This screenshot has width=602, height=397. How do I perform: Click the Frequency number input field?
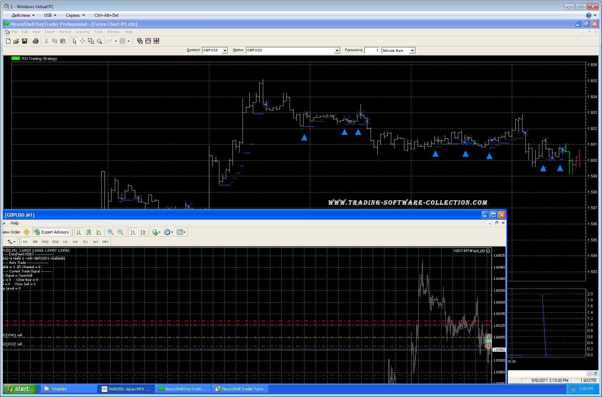372,51
